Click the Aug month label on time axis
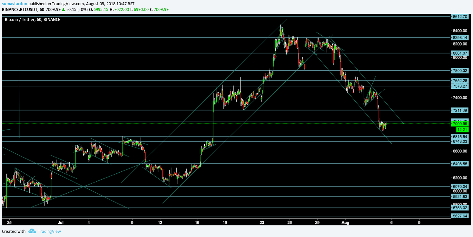This screenshot has height=237, width=473. pyautogui.click(x=345, y=222)
